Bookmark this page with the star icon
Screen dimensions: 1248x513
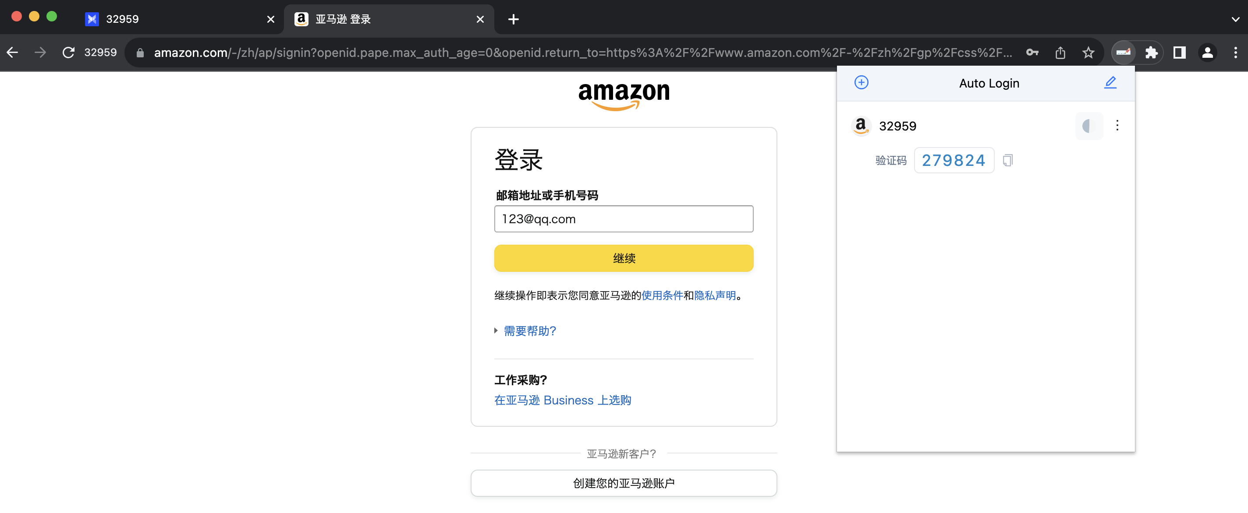[x=1088, y=52]
